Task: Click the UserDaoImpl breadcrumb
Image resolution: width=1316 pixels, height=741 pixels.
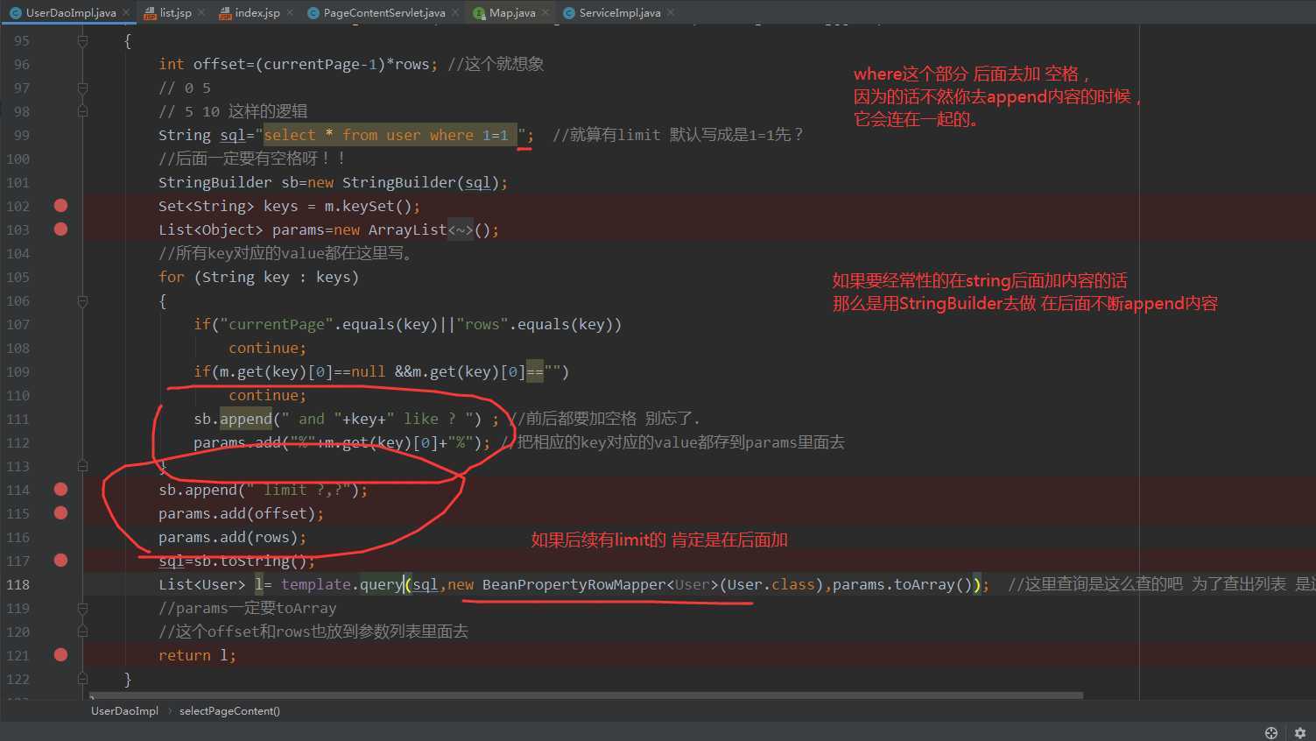Action: 124,711
